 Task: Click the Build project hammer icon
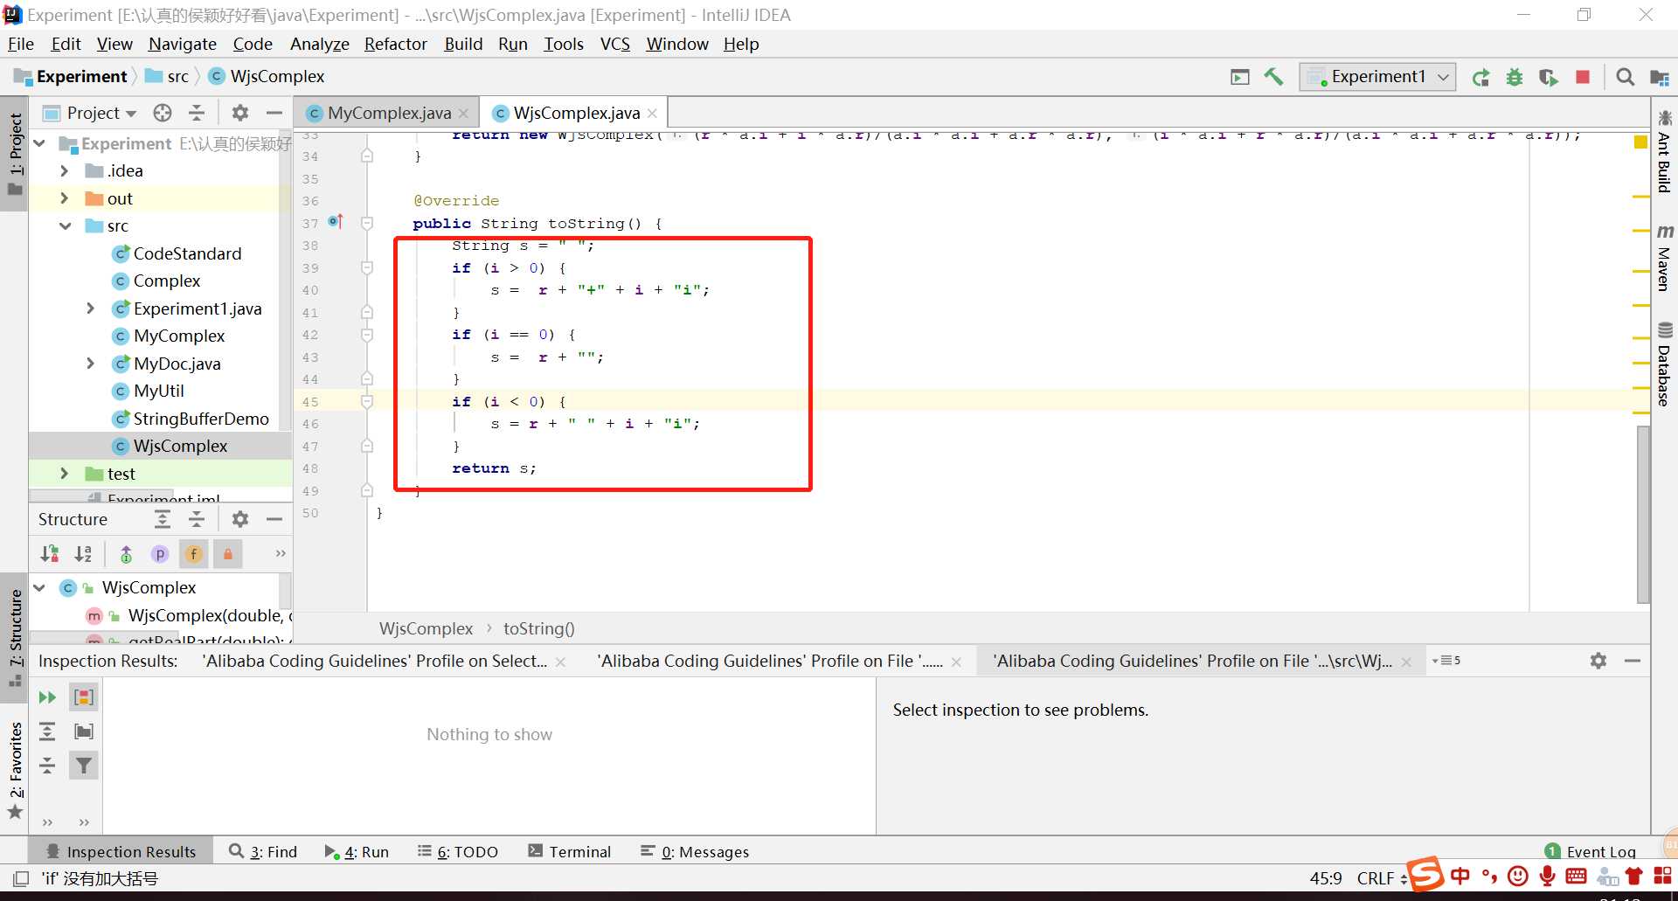coord(1273,77)
